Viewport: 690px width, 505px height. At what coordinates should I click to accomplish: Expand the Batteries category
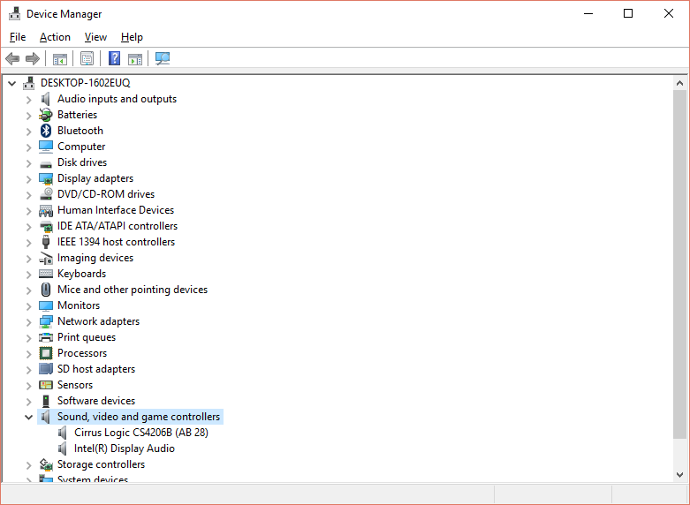[28, 116]
